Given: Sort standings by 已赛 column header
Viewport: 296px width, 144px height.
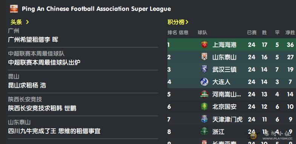Looking at the screenshot, I should tap(252, 33).
